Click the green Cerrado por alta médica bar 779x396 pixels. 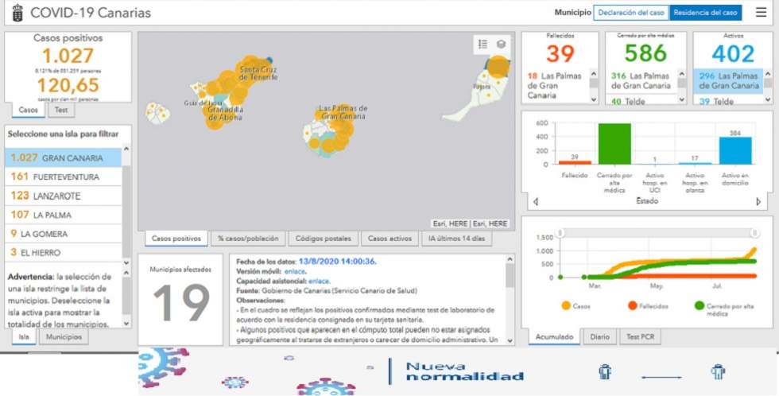(x=614, y=144)
